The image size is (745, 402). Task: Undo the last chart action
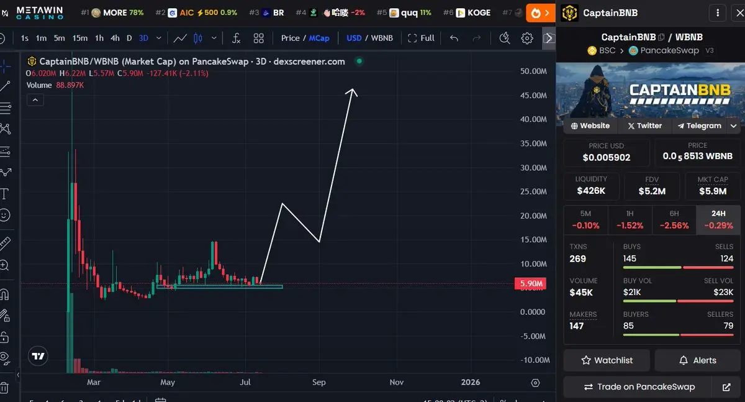[x=454, y=38]
